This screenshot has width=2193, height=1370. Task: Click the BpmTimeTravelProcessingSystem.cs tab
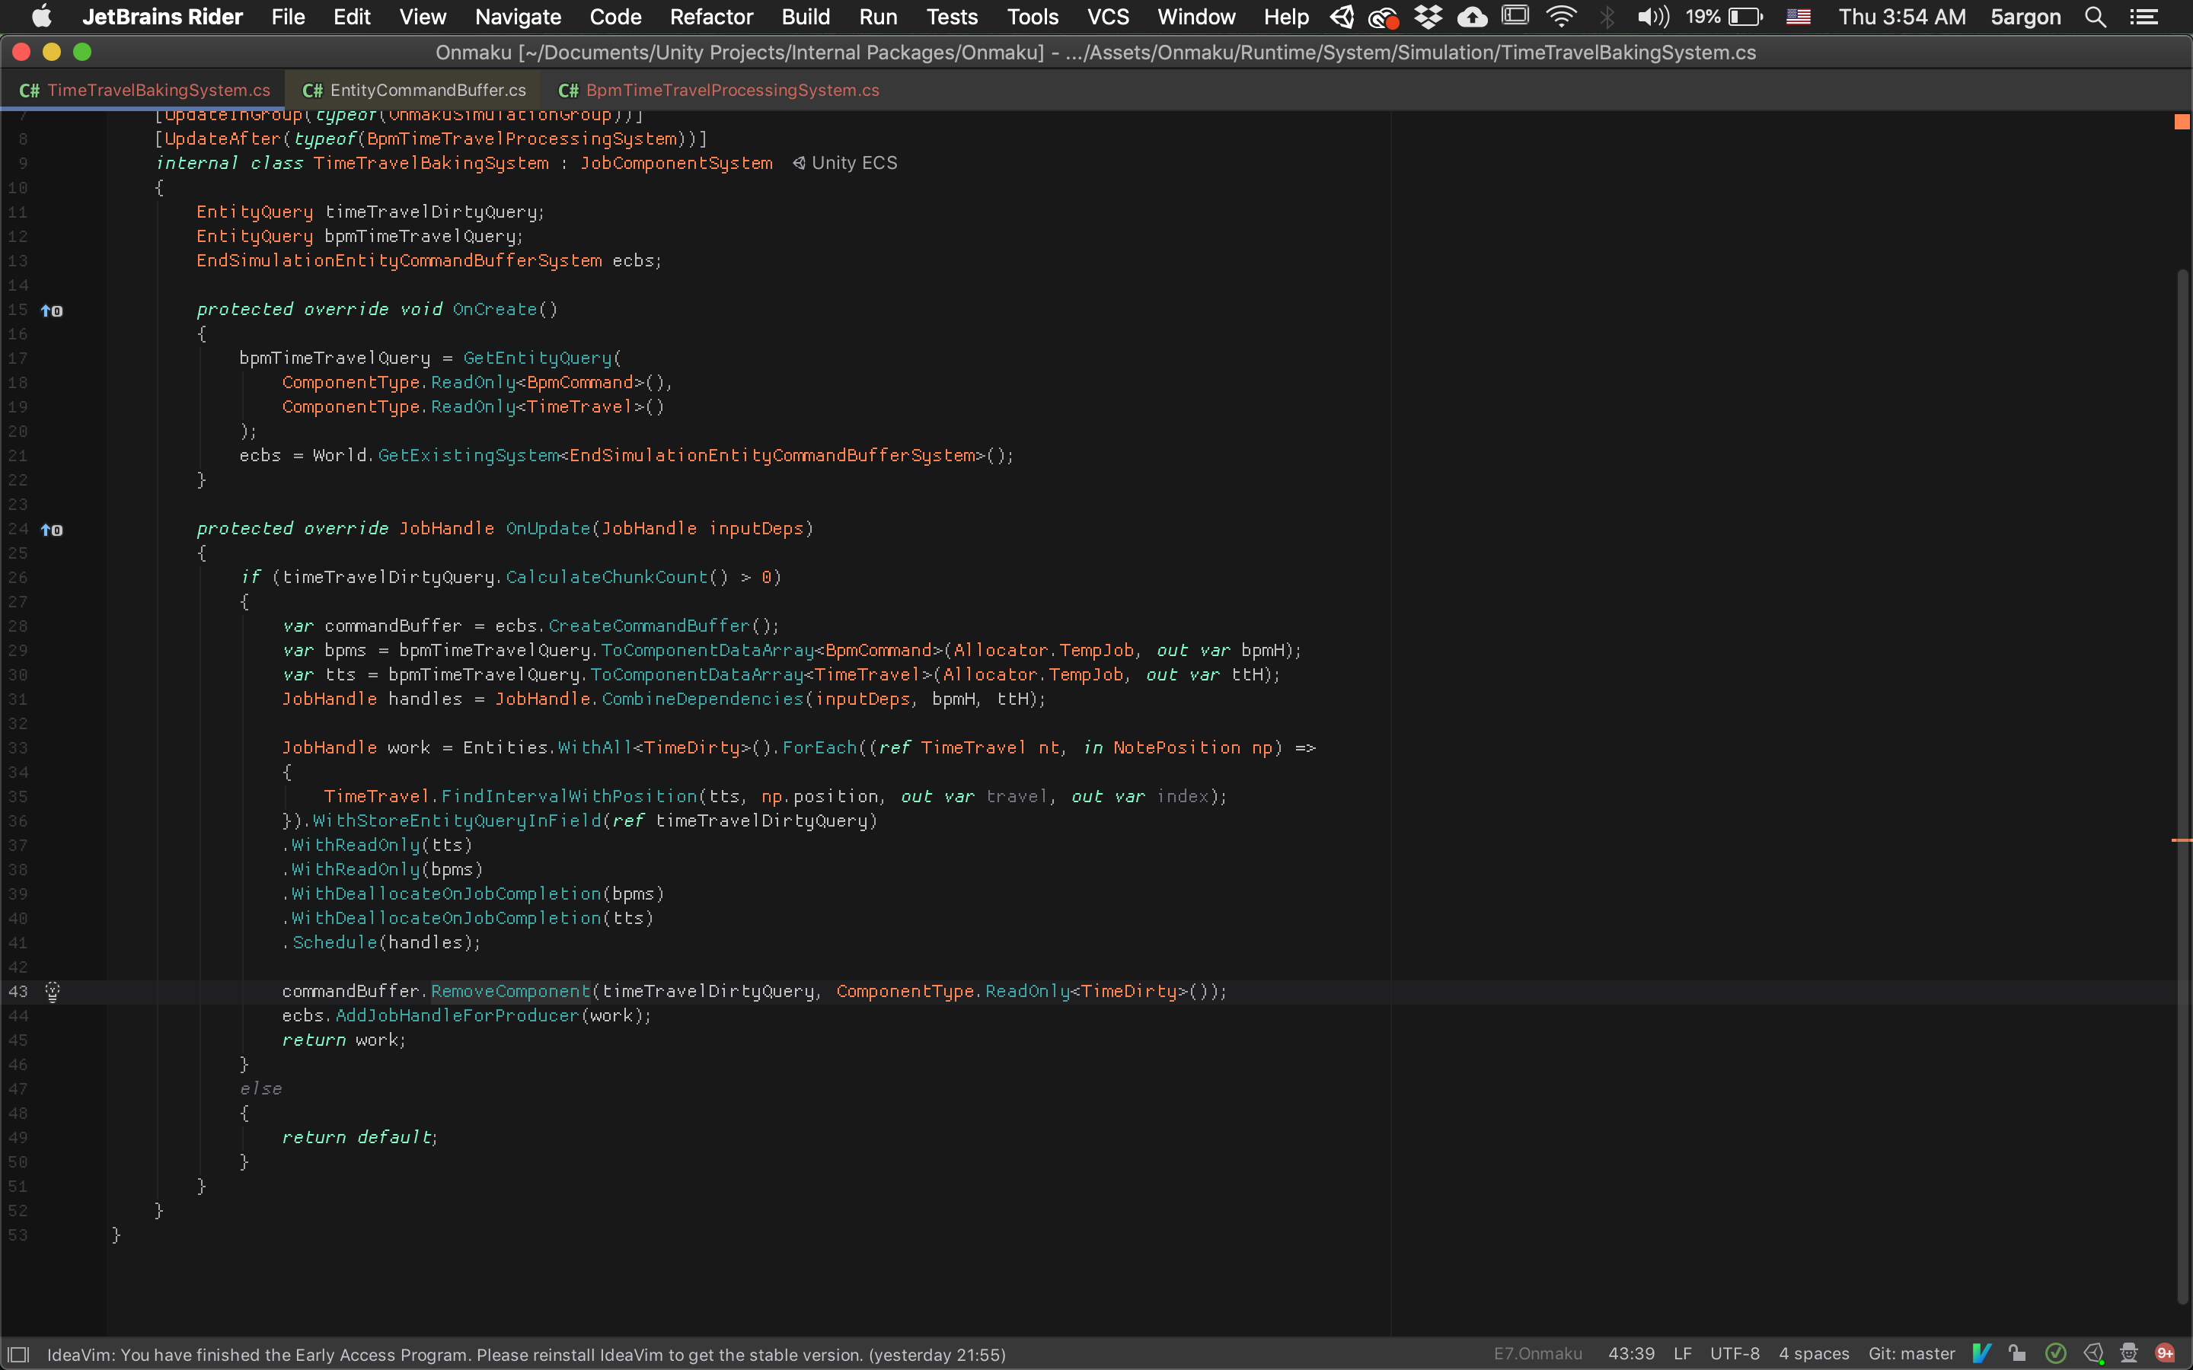coord(731,90)
